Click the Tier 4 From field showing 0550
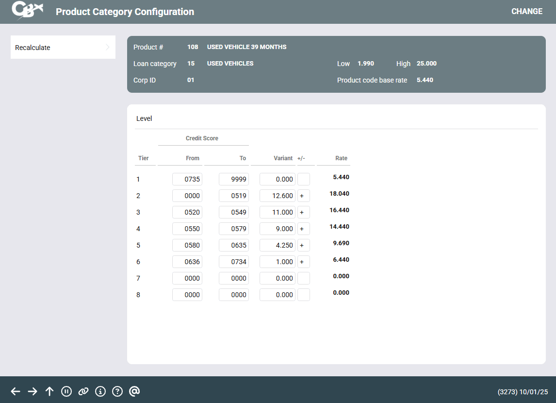556x403 pixels. (x=187, y=229)
